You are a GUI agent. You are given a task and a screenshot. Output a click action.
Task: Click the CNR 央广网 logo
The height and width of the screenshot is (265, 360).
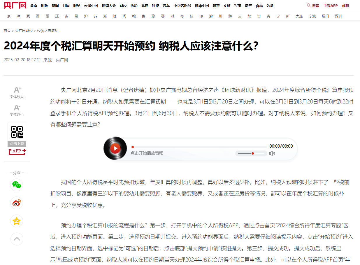click(x=15, y=5)
